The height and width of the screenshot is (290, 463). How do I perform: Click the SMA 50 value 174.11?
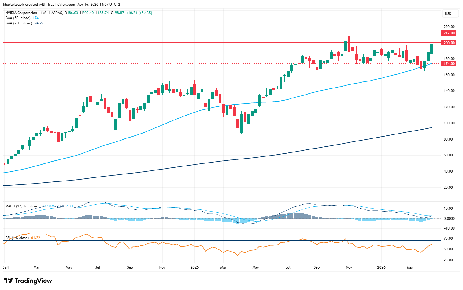tap(38, 18)
